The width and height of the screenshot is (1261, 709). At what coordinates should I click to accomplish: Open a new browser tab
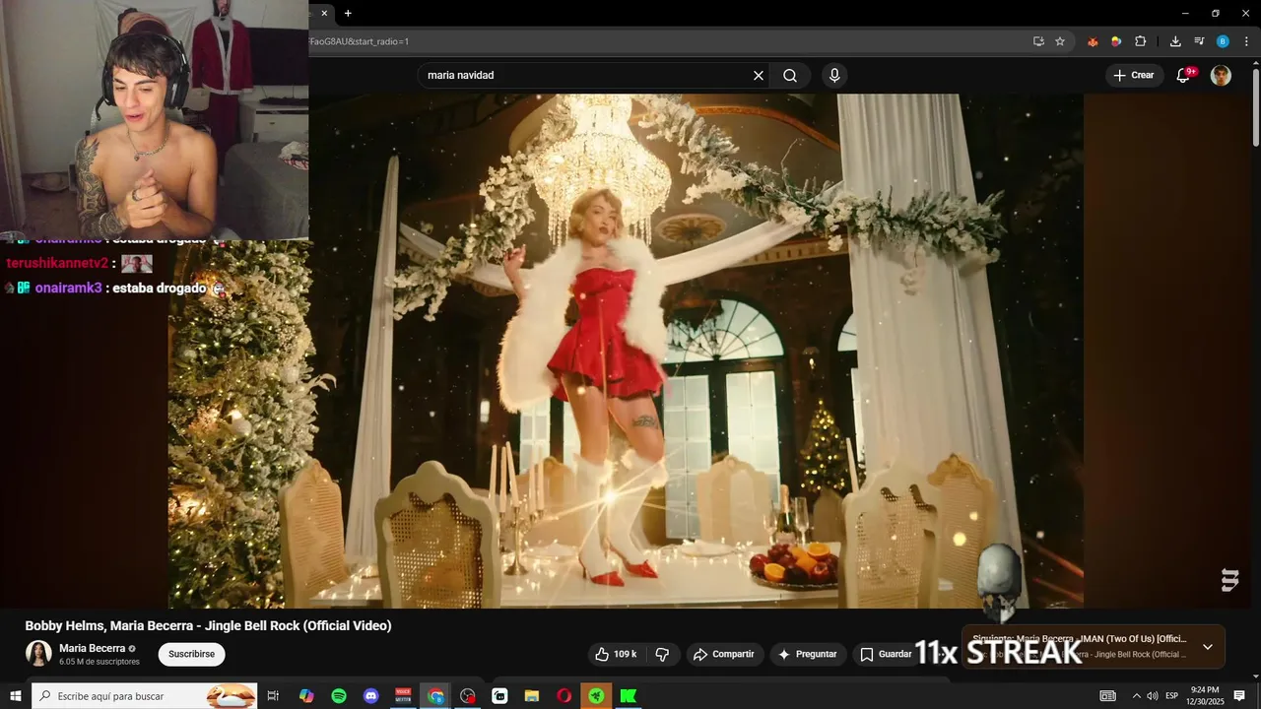348,13
